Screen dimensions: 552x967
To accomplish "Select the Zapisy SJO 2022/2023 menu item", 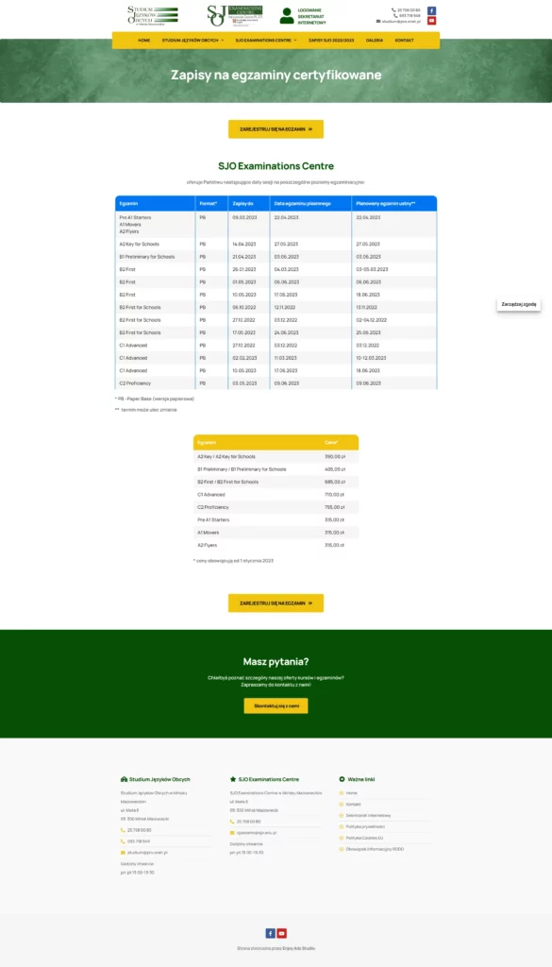I will (x=331, y=40).
